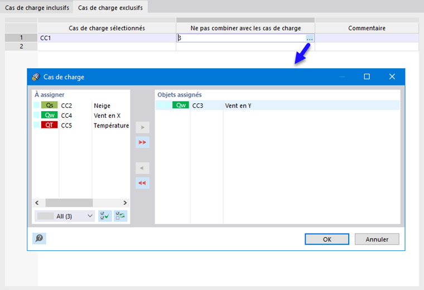
Task: Assign all items with double right arrows
Action: click(x=142, y=142)
